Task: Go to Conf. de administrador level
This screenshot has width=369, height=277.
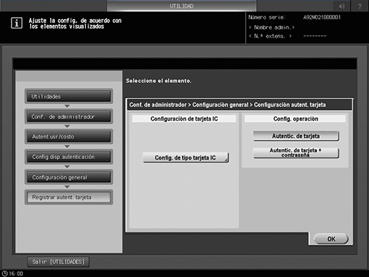Action: (x=69, y=116)
